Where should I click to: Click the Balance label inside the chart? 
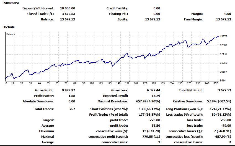click(x=11, y=34)
